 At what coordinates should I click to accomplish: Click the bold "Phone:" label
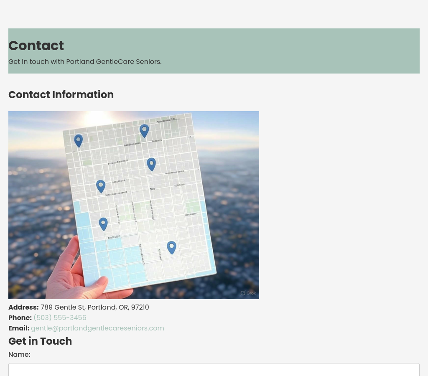tap(20, 318)
